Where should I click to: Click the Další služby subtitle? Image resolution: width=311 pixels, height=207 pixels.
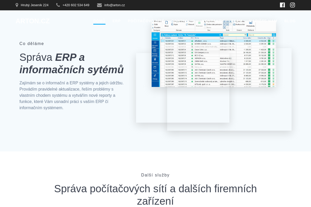[155, 175]
